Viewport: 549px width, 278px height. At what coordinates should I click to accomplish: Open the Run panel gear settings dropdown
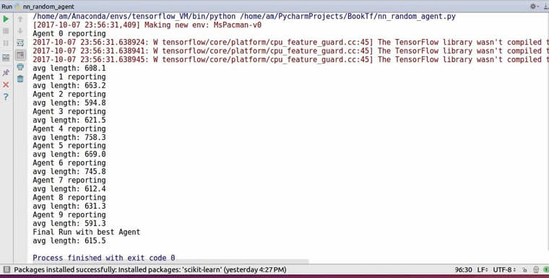pos(534,6)
